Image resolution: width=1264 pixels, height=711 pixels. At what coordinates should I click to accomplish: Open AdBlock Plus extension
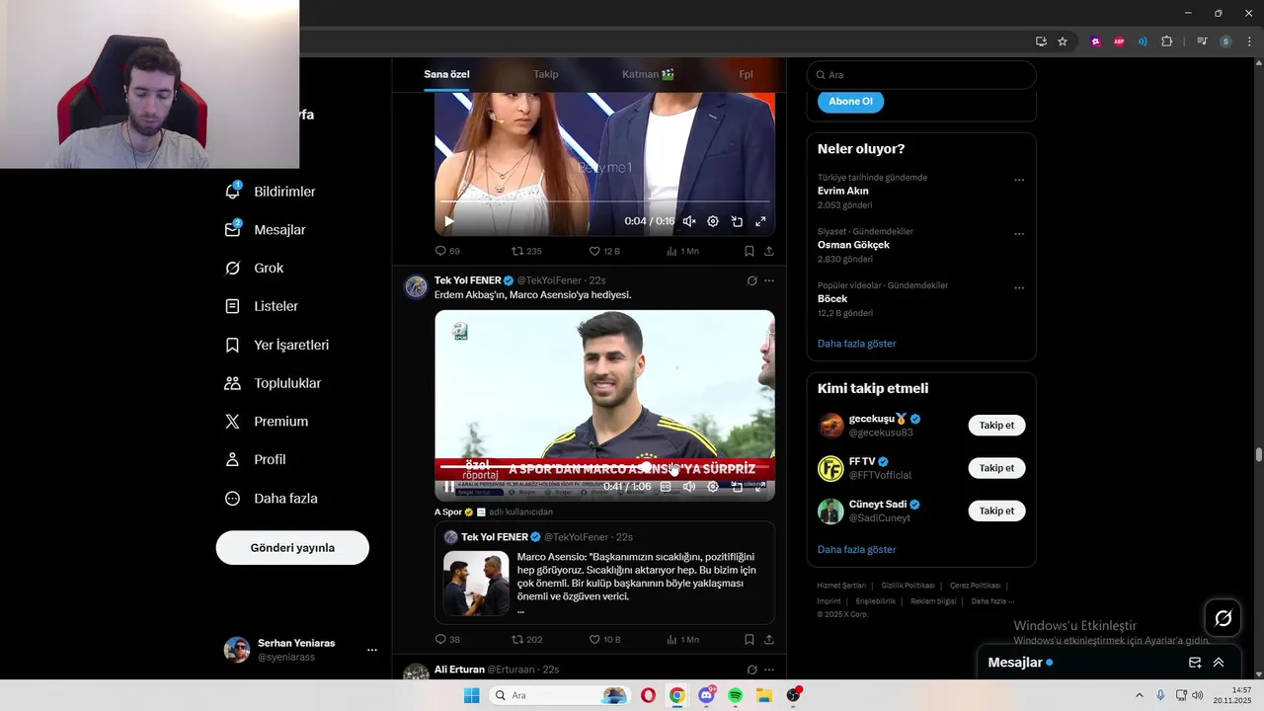1119,41
